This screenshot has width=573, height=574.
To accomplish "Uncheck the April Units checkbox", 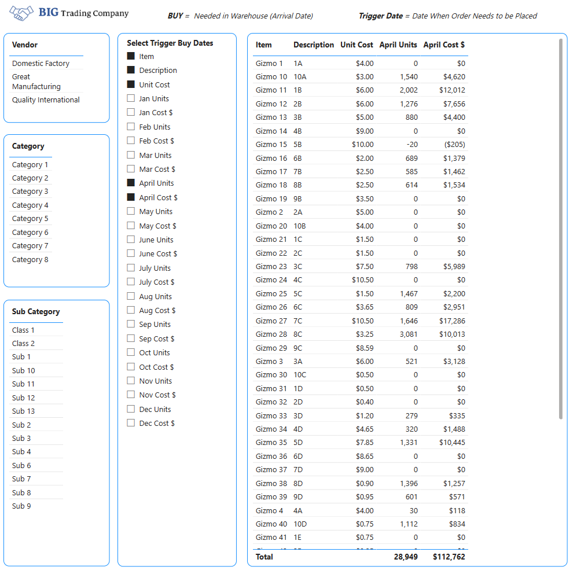I will tap(131, 183).
